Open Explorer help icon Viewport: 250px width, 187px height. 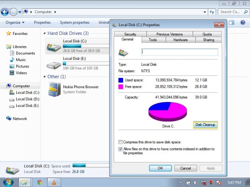(x=242, y=22)
